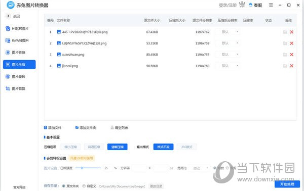Open the output folder for row 2 file

[x=285, y=43]
